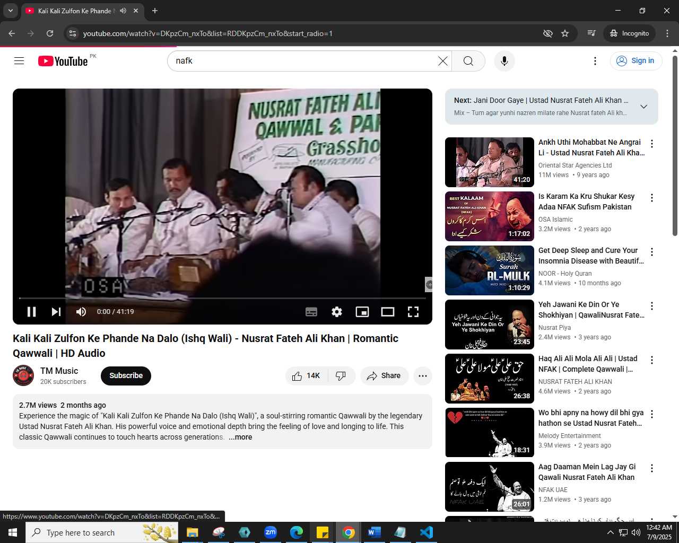679x543 pixels.
Task: Open the YouTube hamburger guide menu
Action: tap(19, 61)
